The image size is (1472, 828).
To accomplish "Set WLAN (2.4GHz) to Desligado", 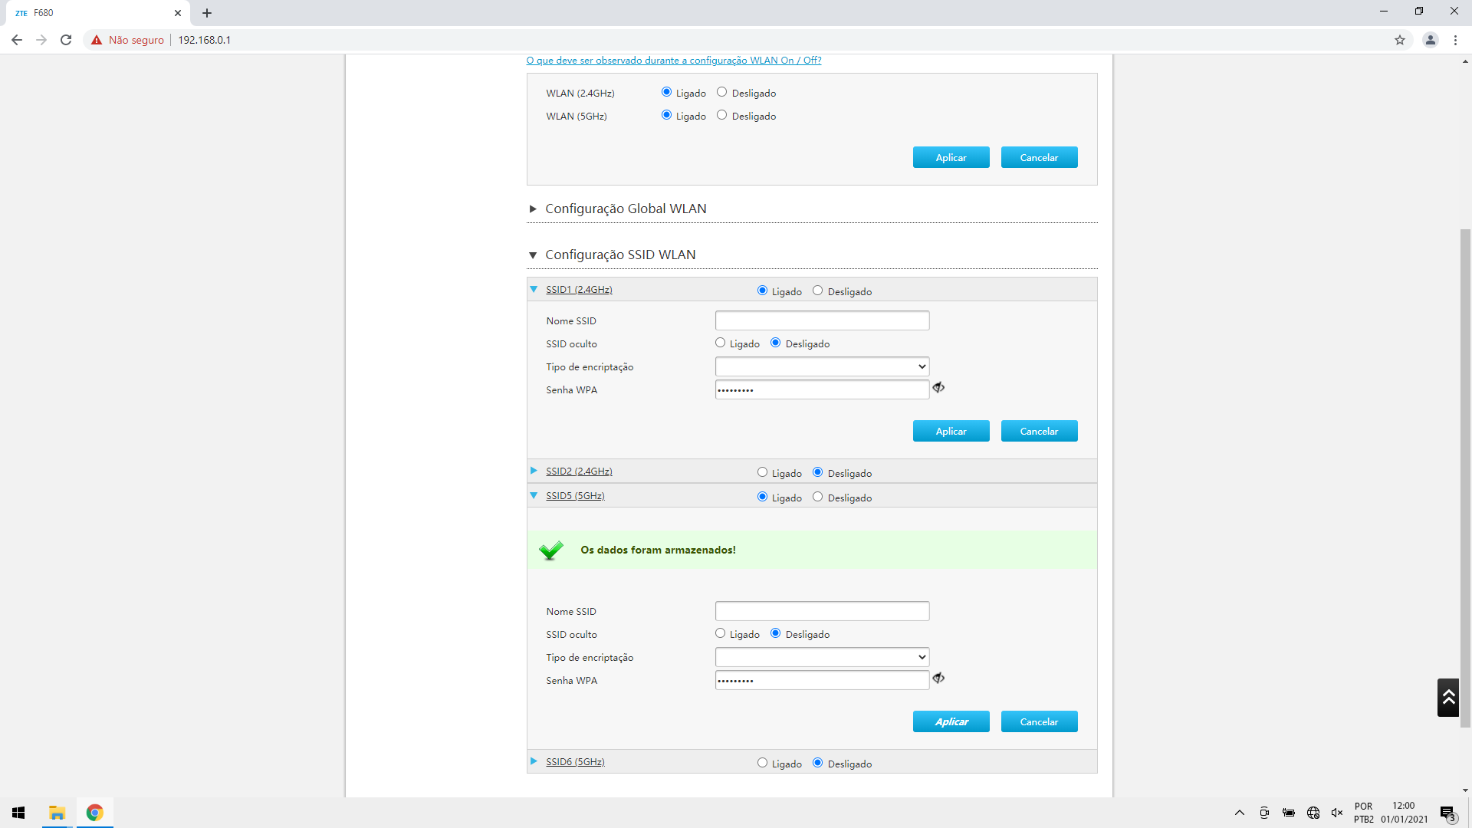I will [721, 92].
